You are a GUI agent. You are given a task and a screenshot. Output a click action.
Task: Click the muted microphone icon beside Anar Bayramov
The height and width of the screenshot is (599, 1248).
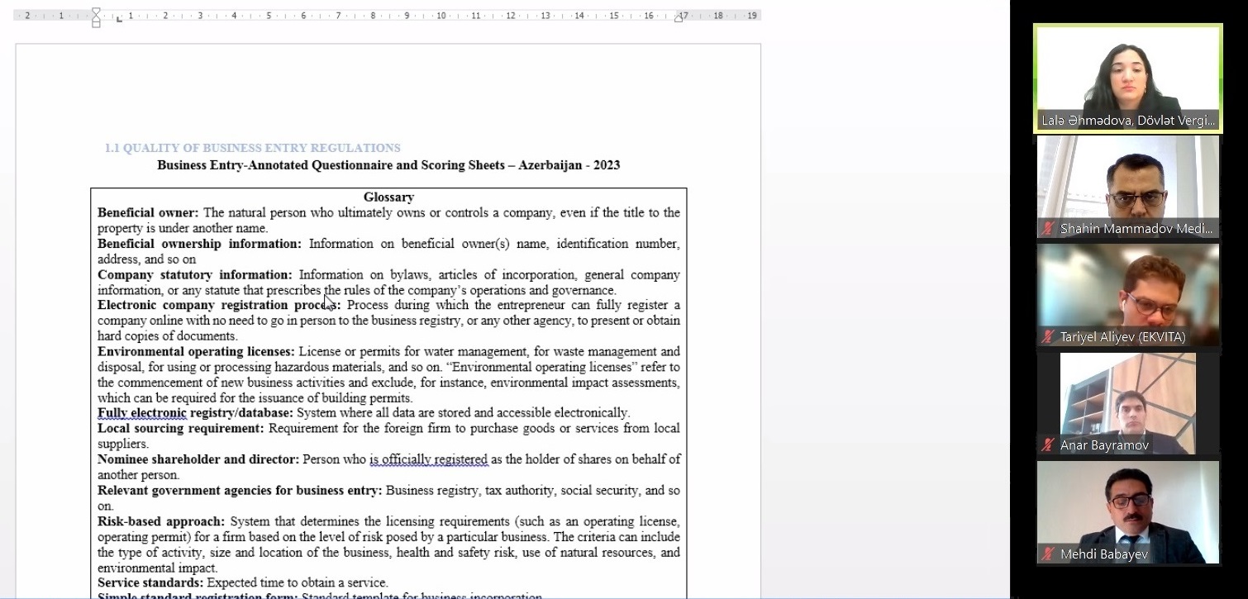coord(1049,445)
